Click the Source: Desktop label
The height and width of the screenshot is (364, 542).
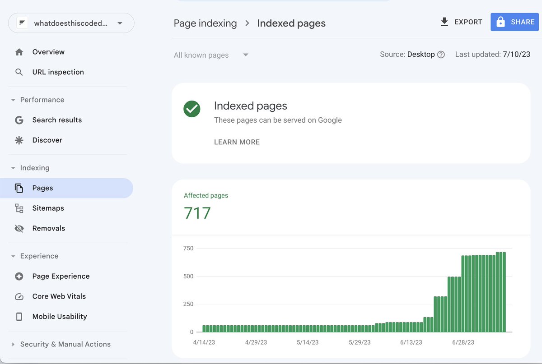point(407,55)
